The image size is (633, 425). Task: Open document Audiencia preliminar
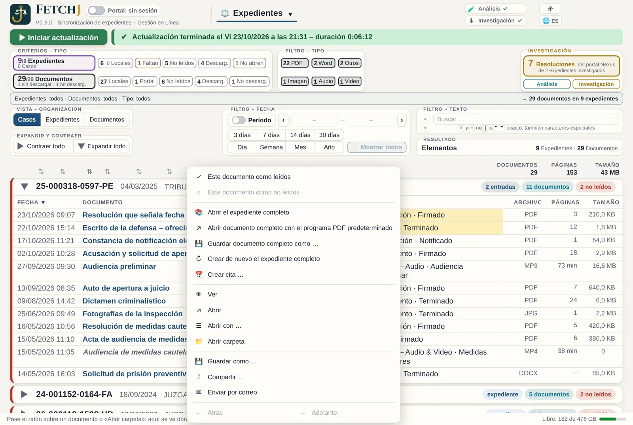119,266
